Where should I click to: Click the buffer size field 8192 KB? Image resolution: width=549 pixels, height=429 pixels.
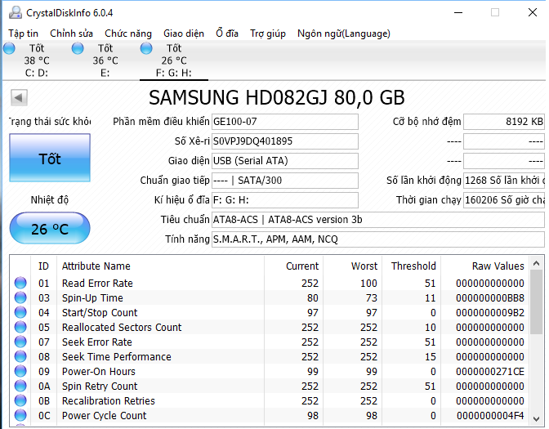pos(504,122)
